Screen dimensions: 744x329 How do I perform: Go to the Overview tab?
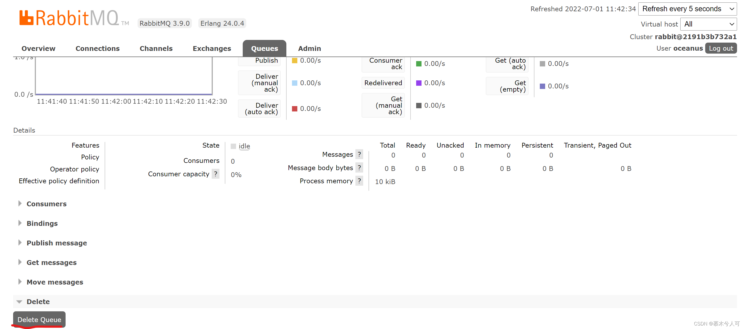[x=39, y=48]
